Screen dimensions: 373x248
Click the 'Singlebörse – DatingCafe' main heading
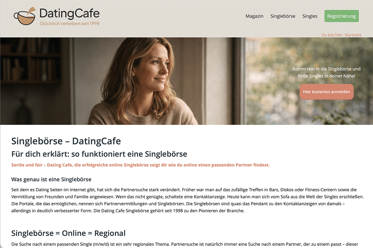click(66, 141)
